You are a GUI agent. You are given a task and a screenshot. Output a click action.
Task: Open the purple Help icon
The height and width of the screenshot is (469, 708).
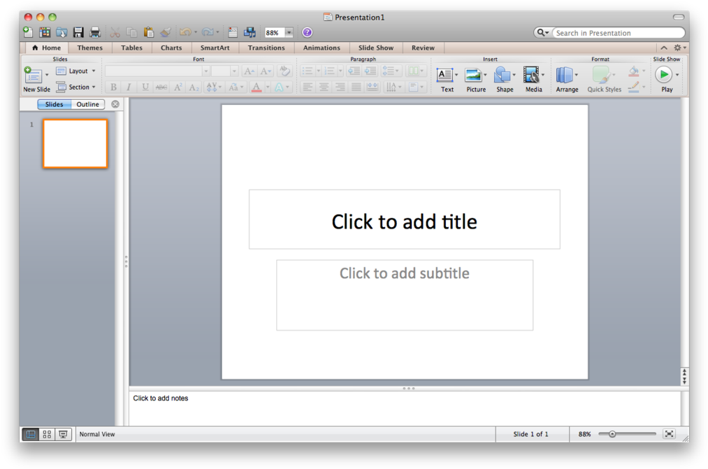(x=307, y=32)
